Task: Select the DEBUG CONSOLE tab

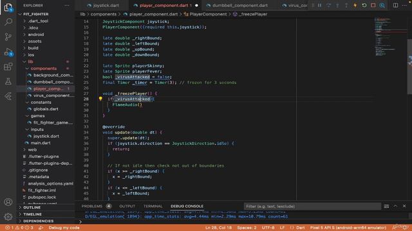Action: pyautogui.click(x=187, y=207)
